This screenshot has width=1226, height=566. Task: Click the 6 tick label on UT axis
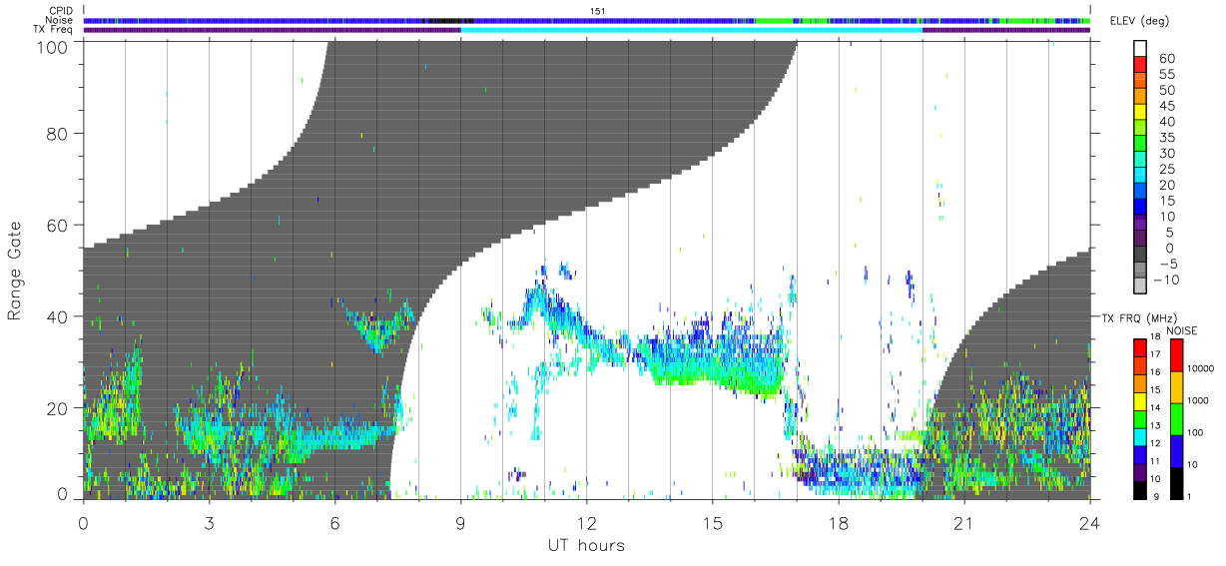334,522
